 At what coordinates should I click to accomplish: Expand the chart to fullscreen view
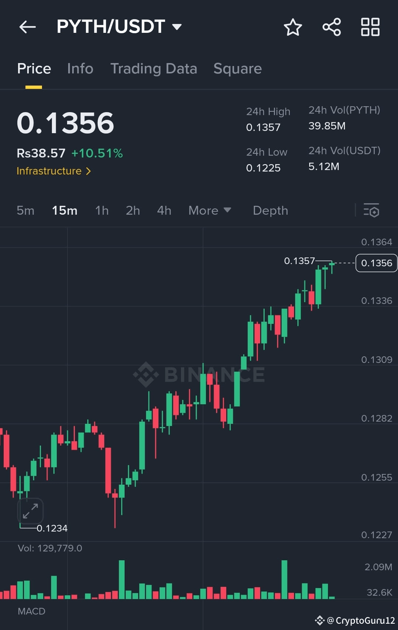[30, 511]
